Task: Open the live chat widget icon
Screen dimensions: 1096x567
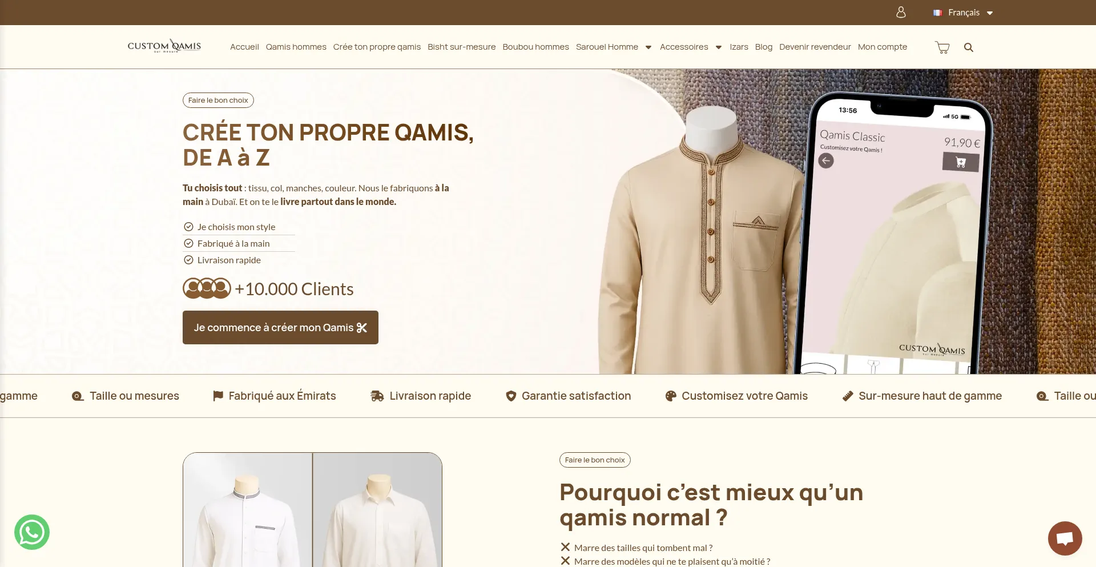Action: [x=1065, y=538]
